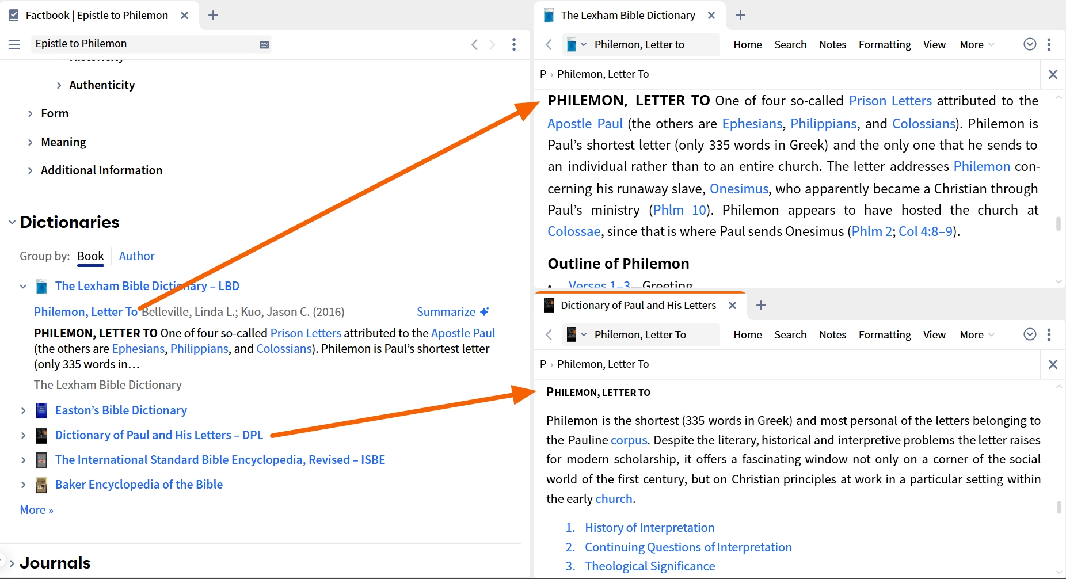Add new tab beside Lexham Bible Dictionary tab
This screenshot has height=579, width=1066.
click(740, 16)
